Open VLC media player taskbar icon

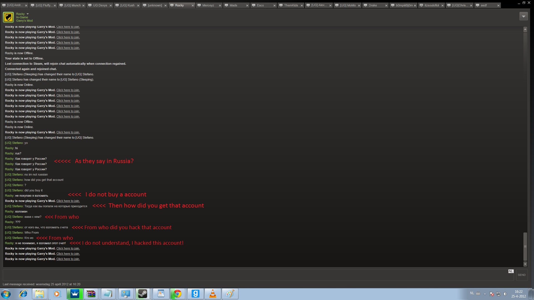pos(213,294)
